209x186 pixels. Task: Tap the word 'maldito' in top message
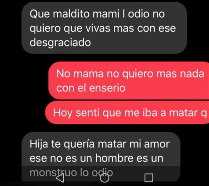click(x=71, y=14)
